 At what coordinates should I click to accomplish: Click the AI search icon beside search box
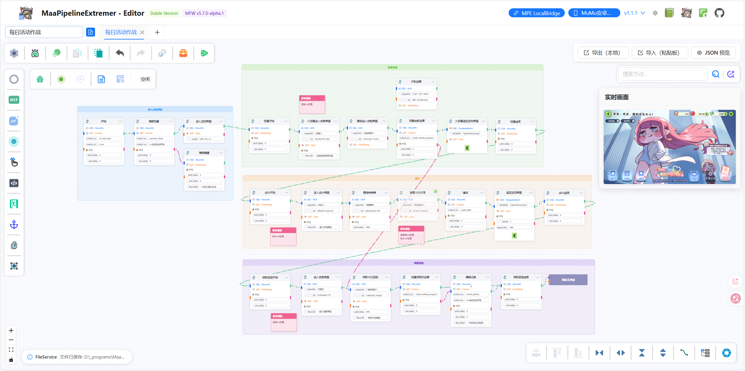pyautogui.click(x=731, y=74)
